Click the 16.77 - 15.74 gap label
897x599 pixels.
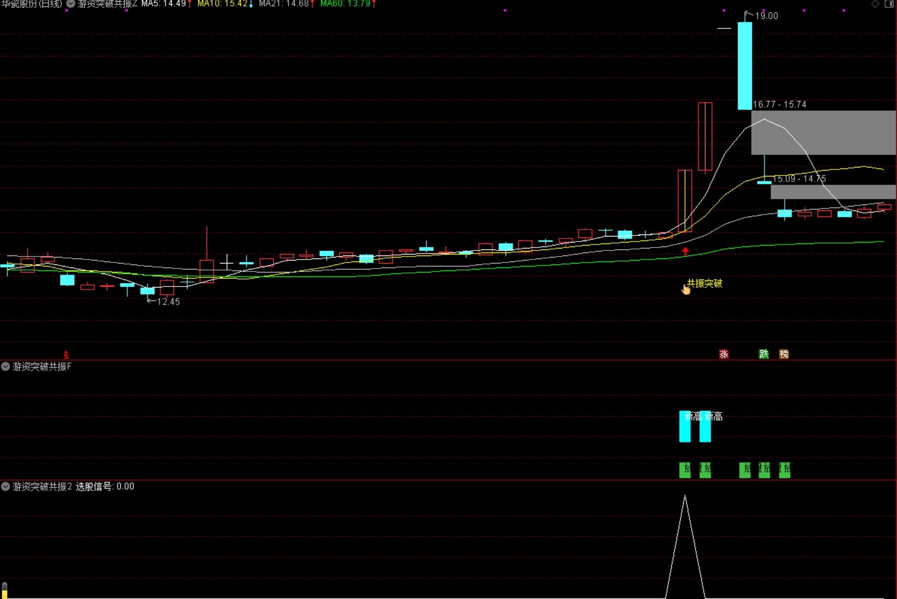[x=780, y=104]
